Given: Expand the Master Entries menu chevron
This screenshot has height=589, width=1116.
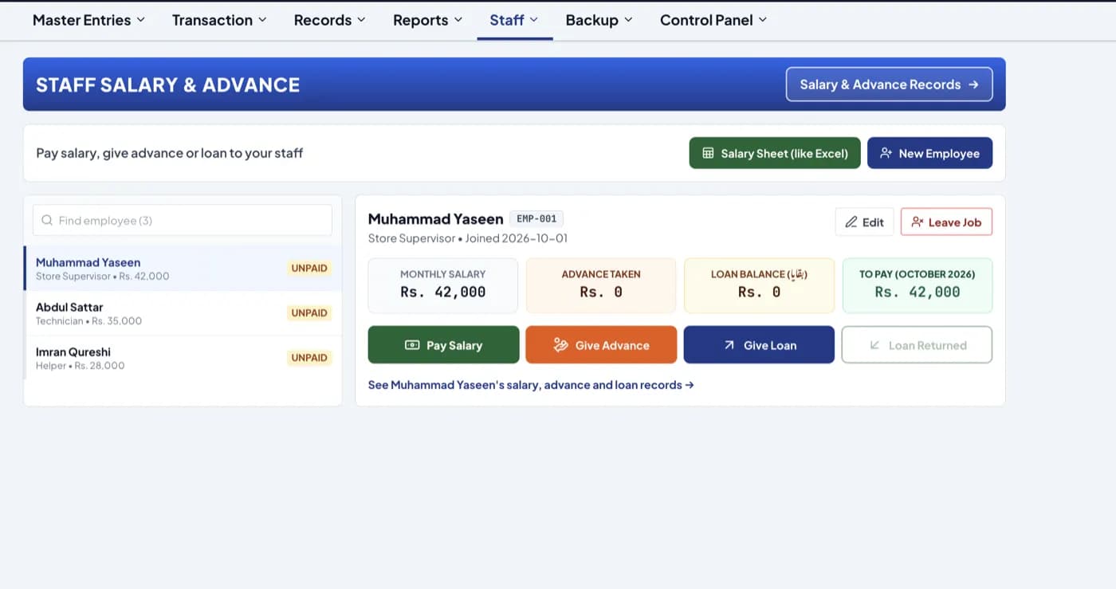Looking at the screenshot, I should click(x=141, y=20).
